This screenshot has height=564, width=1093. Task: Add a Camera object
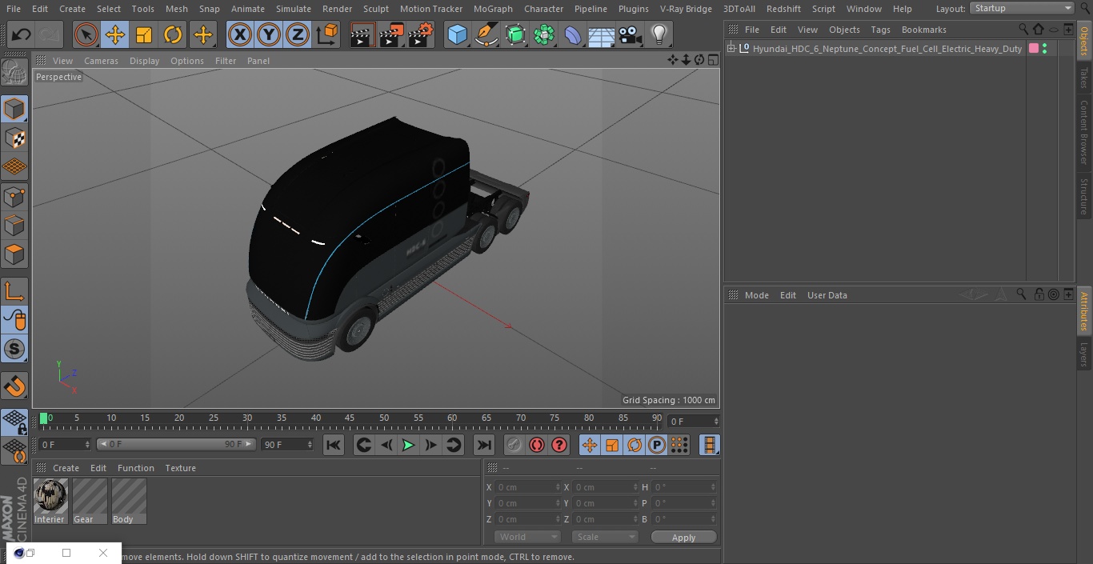pyautogui.click(x=630, y=34)
